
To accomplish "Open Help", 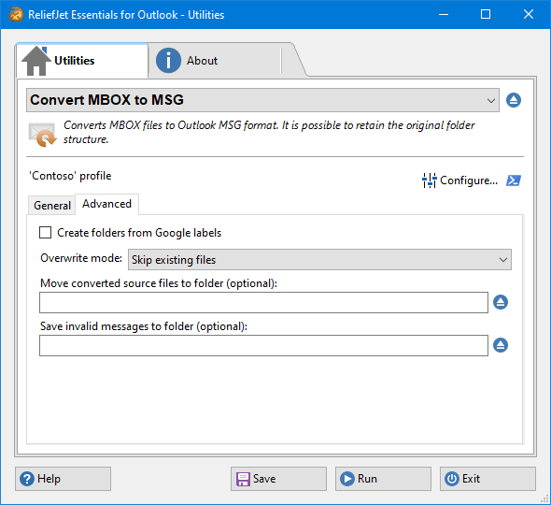I will point(63,479).
